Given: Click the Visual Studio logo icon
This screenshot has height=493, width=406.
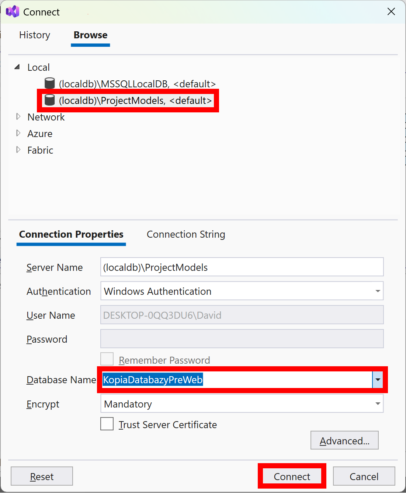Looking at the screenshot, I should pos(12,11).
